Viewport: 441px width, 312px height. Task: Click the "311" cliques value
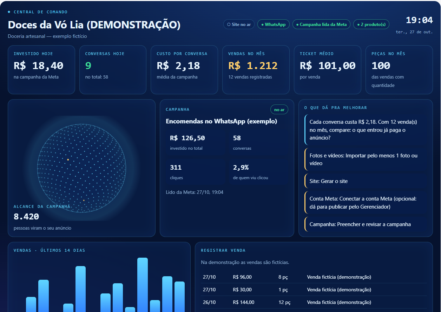pyautogui.click(x=176, y=168)
